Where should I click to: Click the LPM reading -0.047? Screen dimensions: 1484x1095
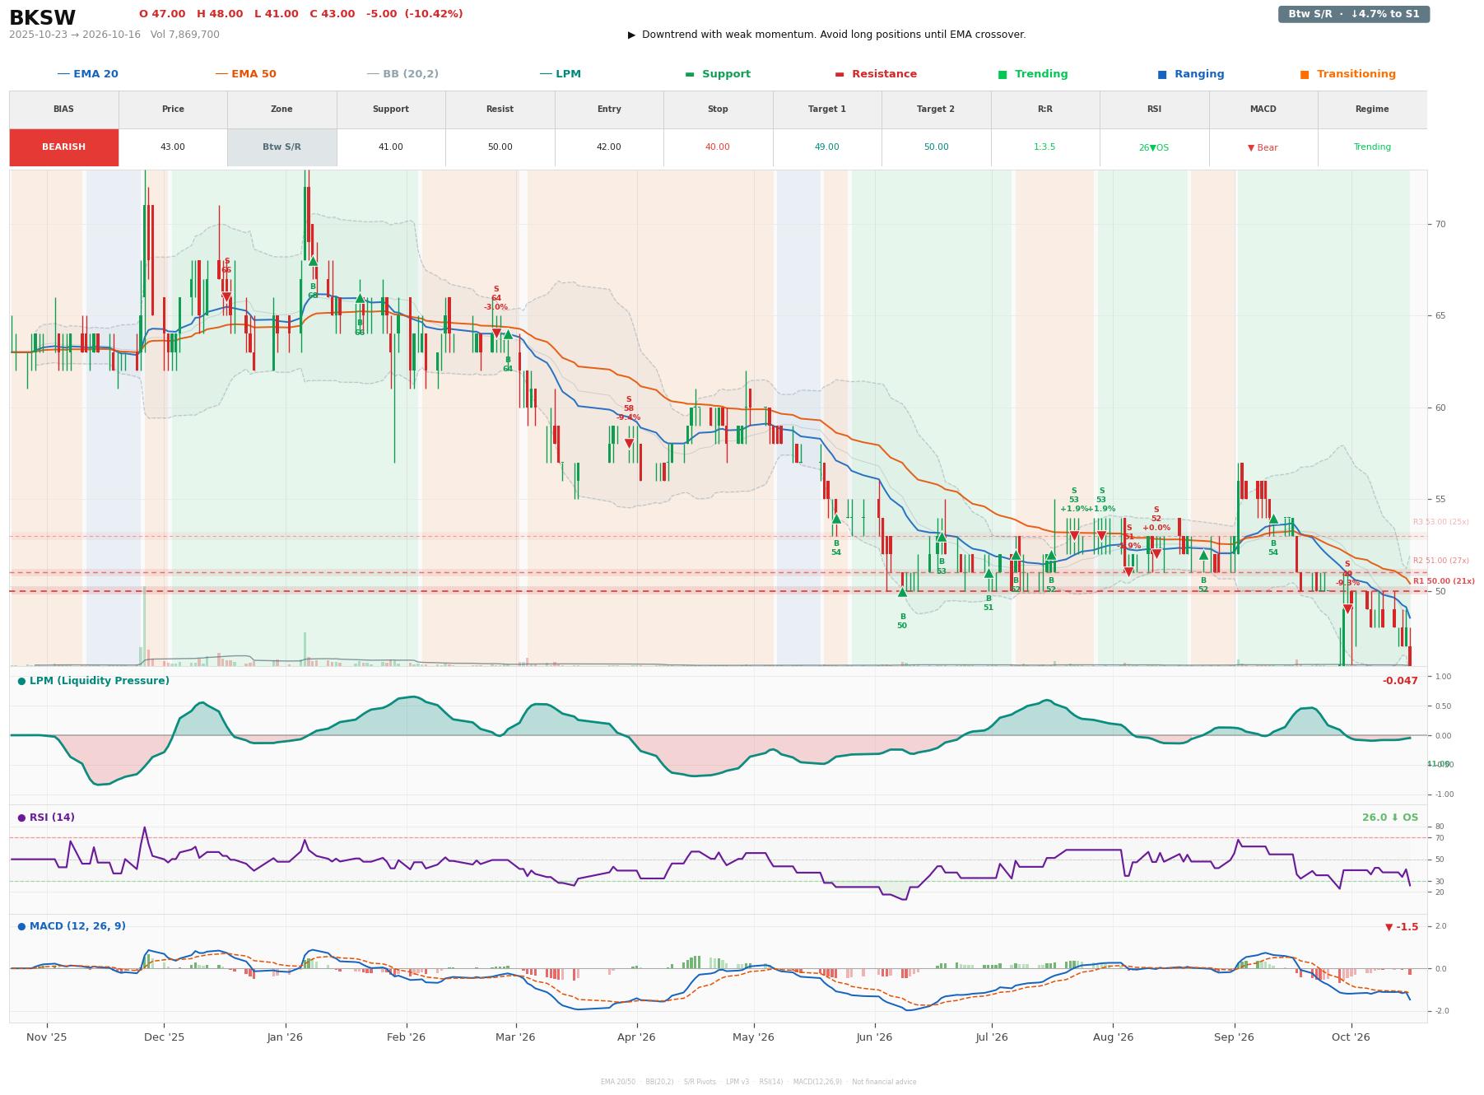click(1400, 681)
